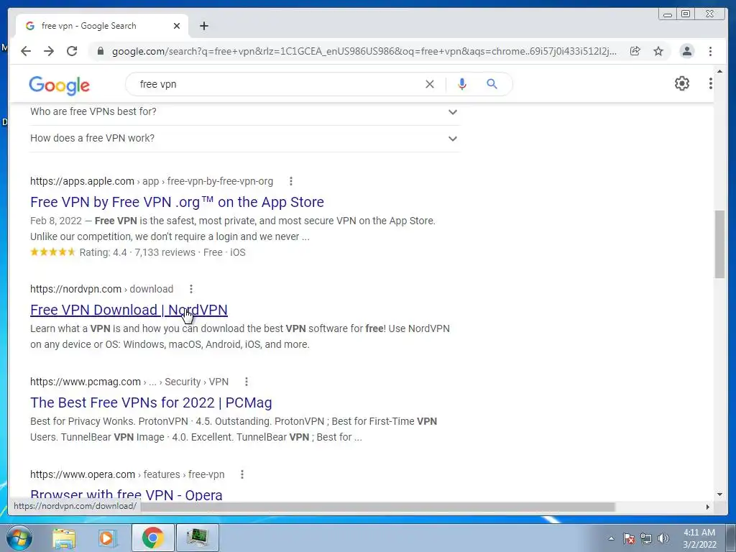Submit search with the magnifier icon
The width and height of the screenshot is (736, 552).
coord(492,84)
